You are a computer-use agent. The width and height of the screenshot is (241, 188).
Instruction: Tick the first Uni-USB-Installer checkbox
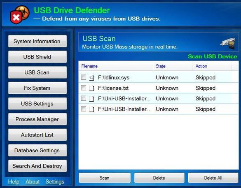84,98
